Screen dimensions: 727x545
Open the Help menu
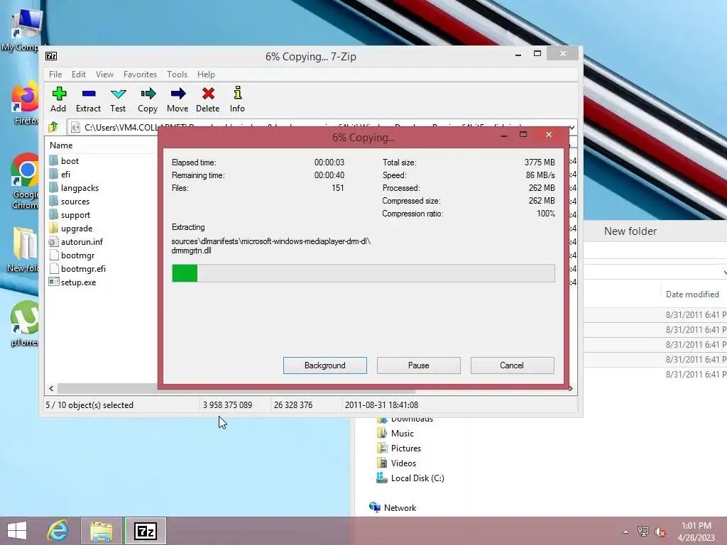point(206,74)
